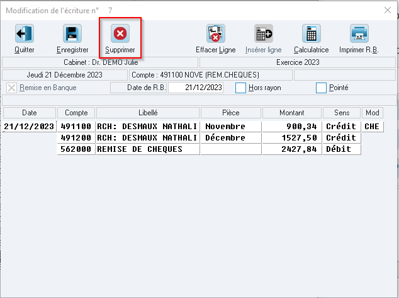Select the 21/12/2023 date cell

pyautogui.click(x=29, y=127)
